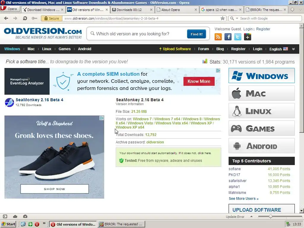Click the Login link next to Welcome Guest

(248, 29)
